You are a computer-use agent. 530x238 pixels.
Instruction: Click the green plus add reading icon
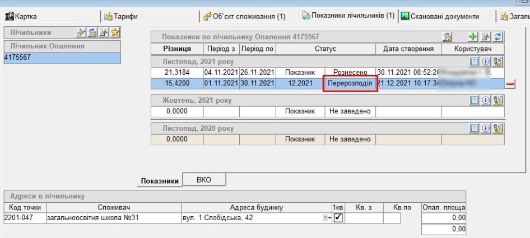tap(474, 37)
